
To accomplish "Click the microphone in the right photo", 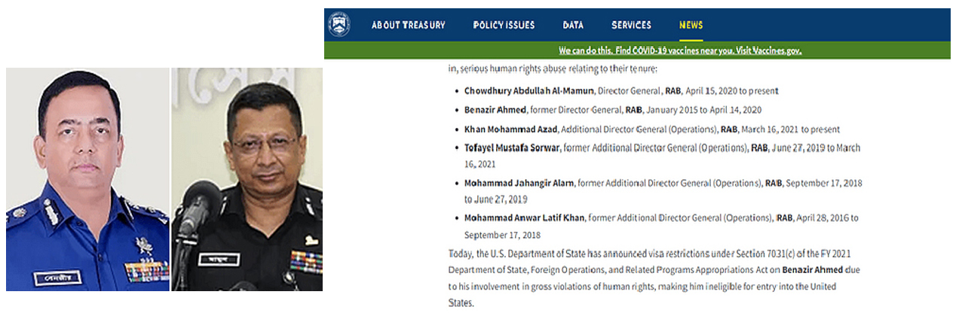I will point(198,203).
